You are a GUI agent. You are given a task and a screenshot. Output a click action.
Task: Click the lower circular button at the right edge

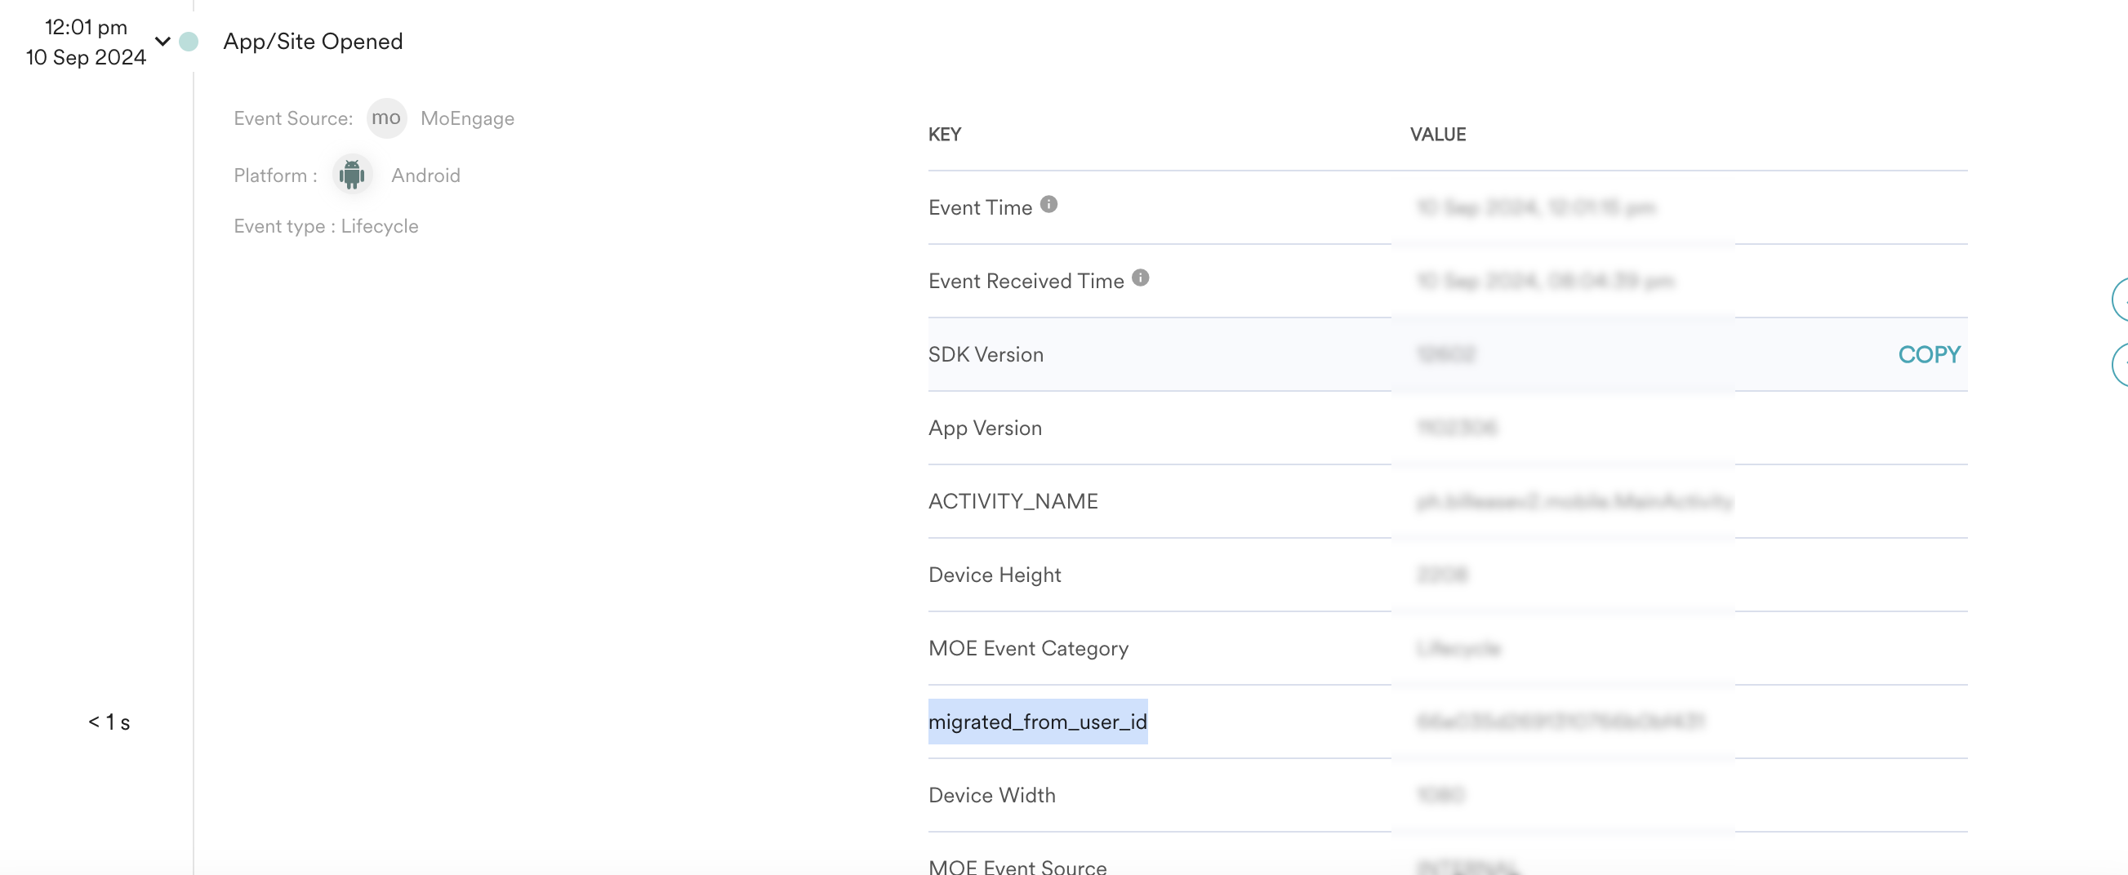tap(2121, 364)
